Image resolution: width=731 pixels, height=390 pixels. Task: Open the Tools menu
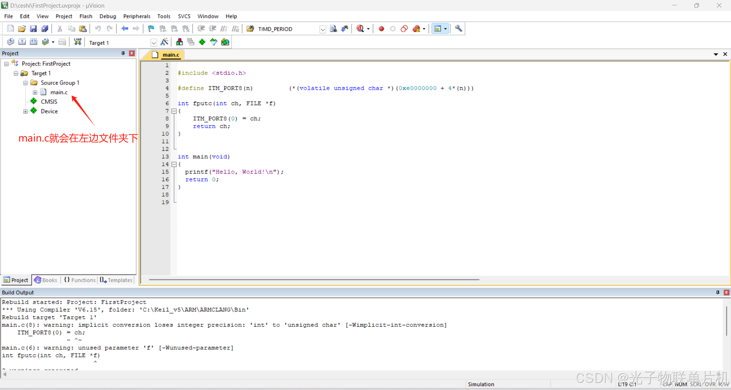point(164,16)
